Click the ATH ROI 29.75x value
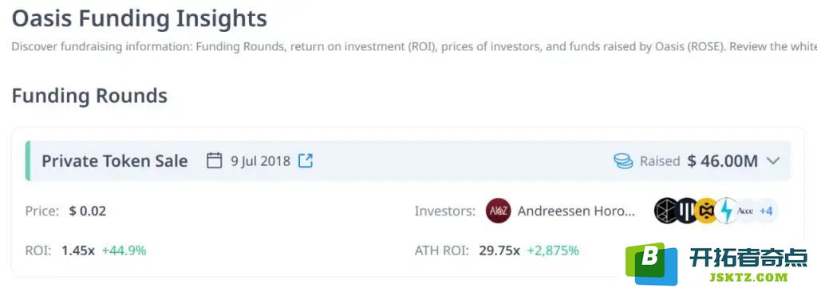Viewport: 817px width, 288px height. click(x=499, y=251)
